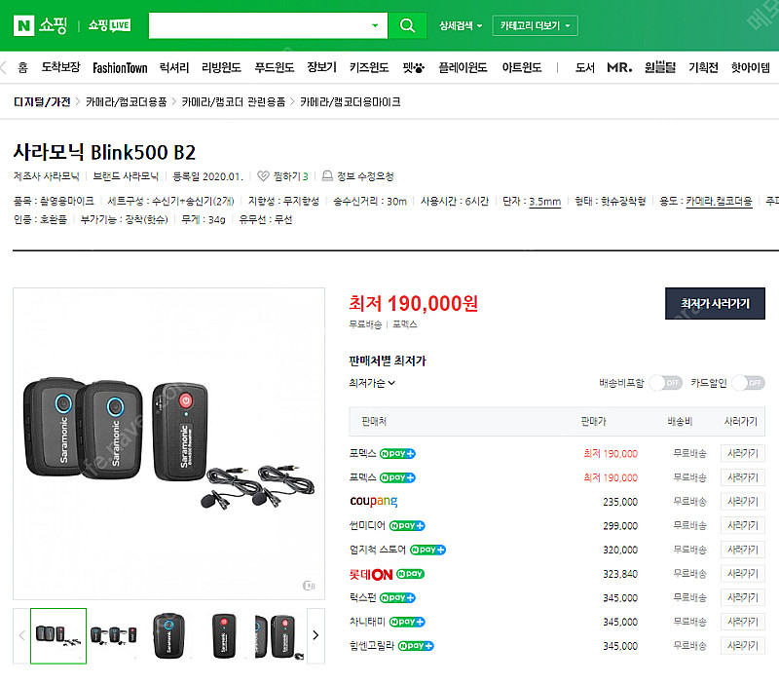The image size is (779, 684).
Task: Open 럭셔리 menu item
Action: (174, 67)
